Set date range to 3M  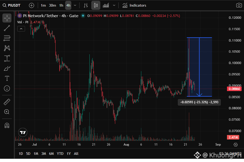click(44, 154)
